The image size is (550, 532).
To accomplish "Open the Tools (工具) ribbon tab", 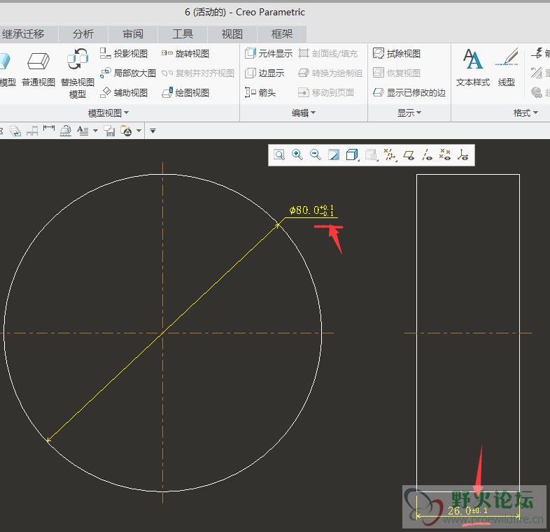I will (183, 34).
